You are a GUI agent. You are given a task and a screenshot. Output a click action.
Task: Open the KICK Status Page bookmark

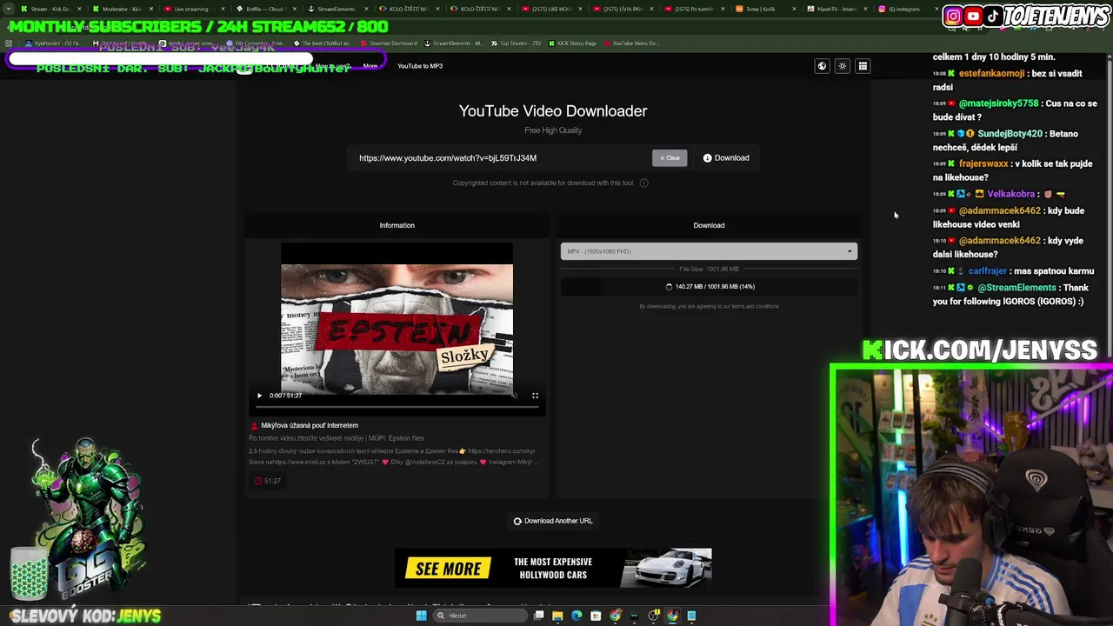(572, 43)
